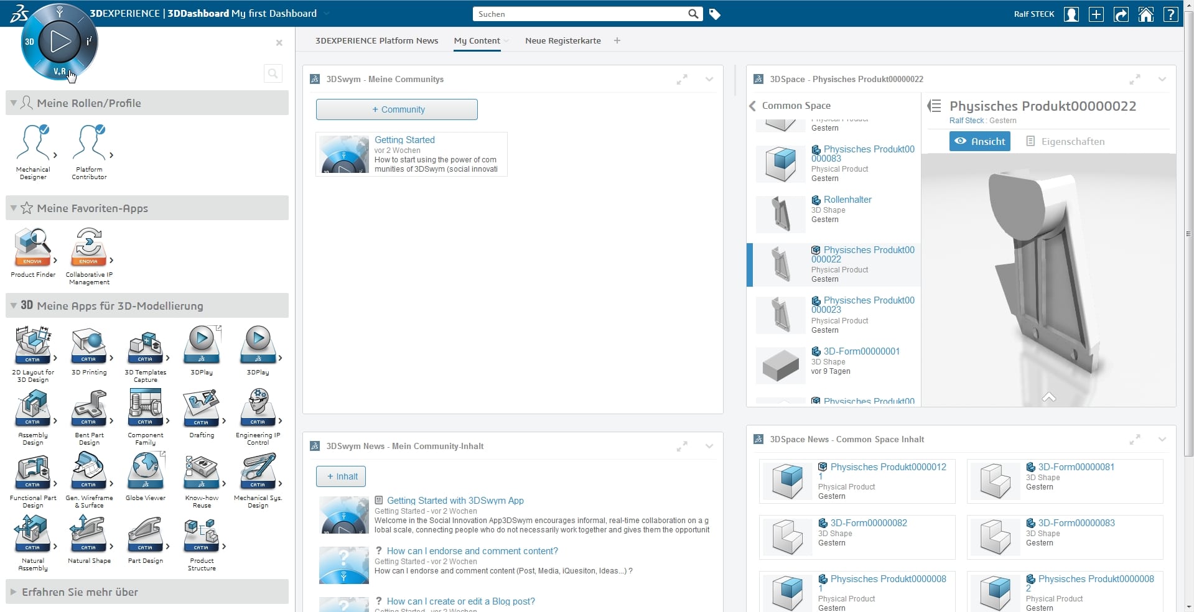Open Getting Started with 3DSwym App post
Viewport: 1194px width, 612px height.
(x=455, y=501)
